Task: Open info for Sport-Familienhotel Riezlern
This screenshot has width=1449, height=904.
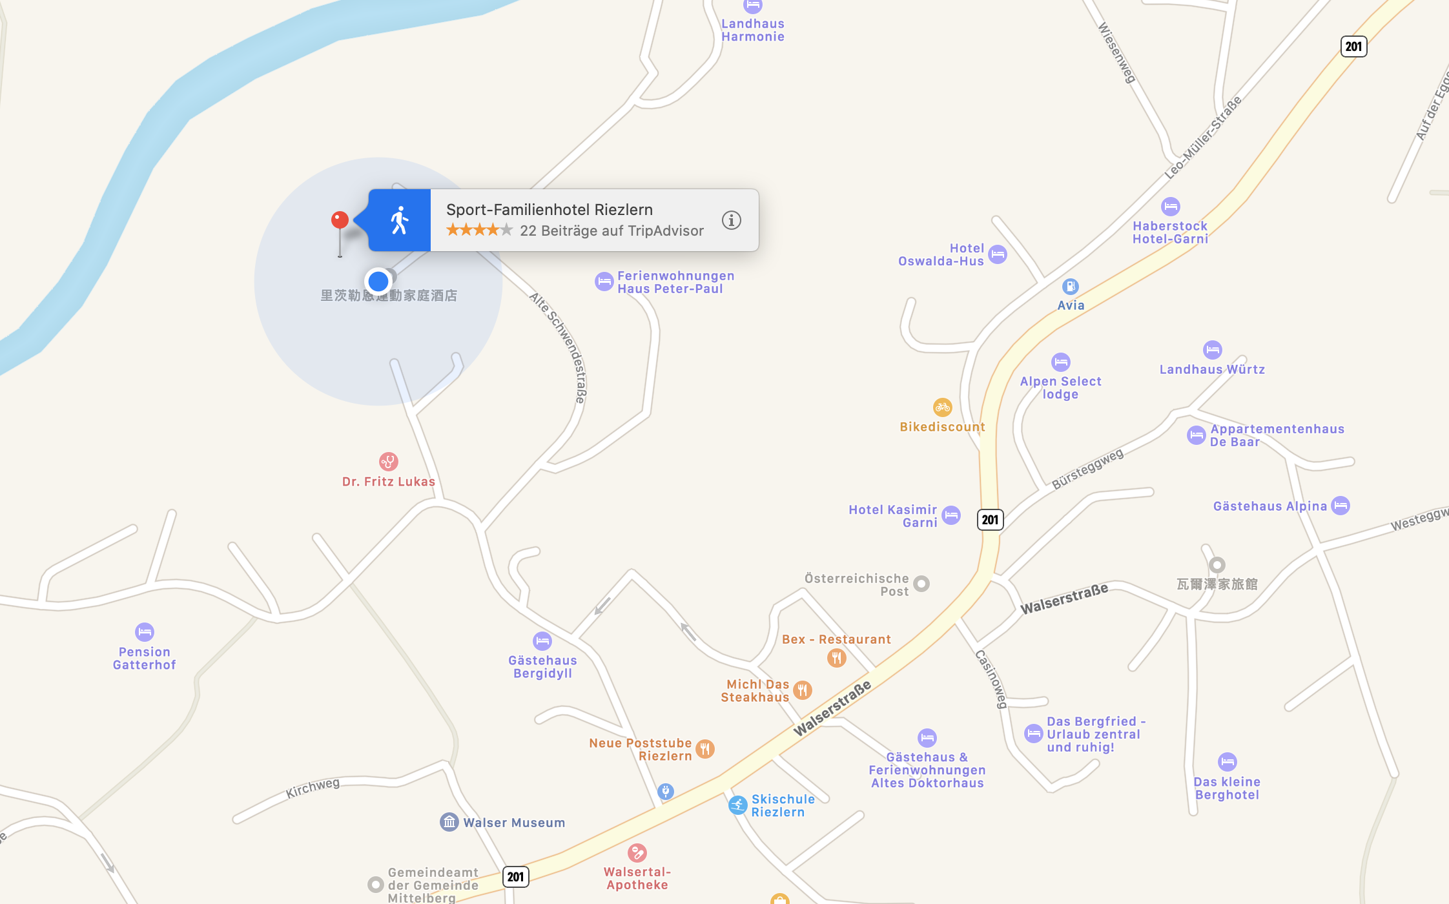Action: pos(731,220)
